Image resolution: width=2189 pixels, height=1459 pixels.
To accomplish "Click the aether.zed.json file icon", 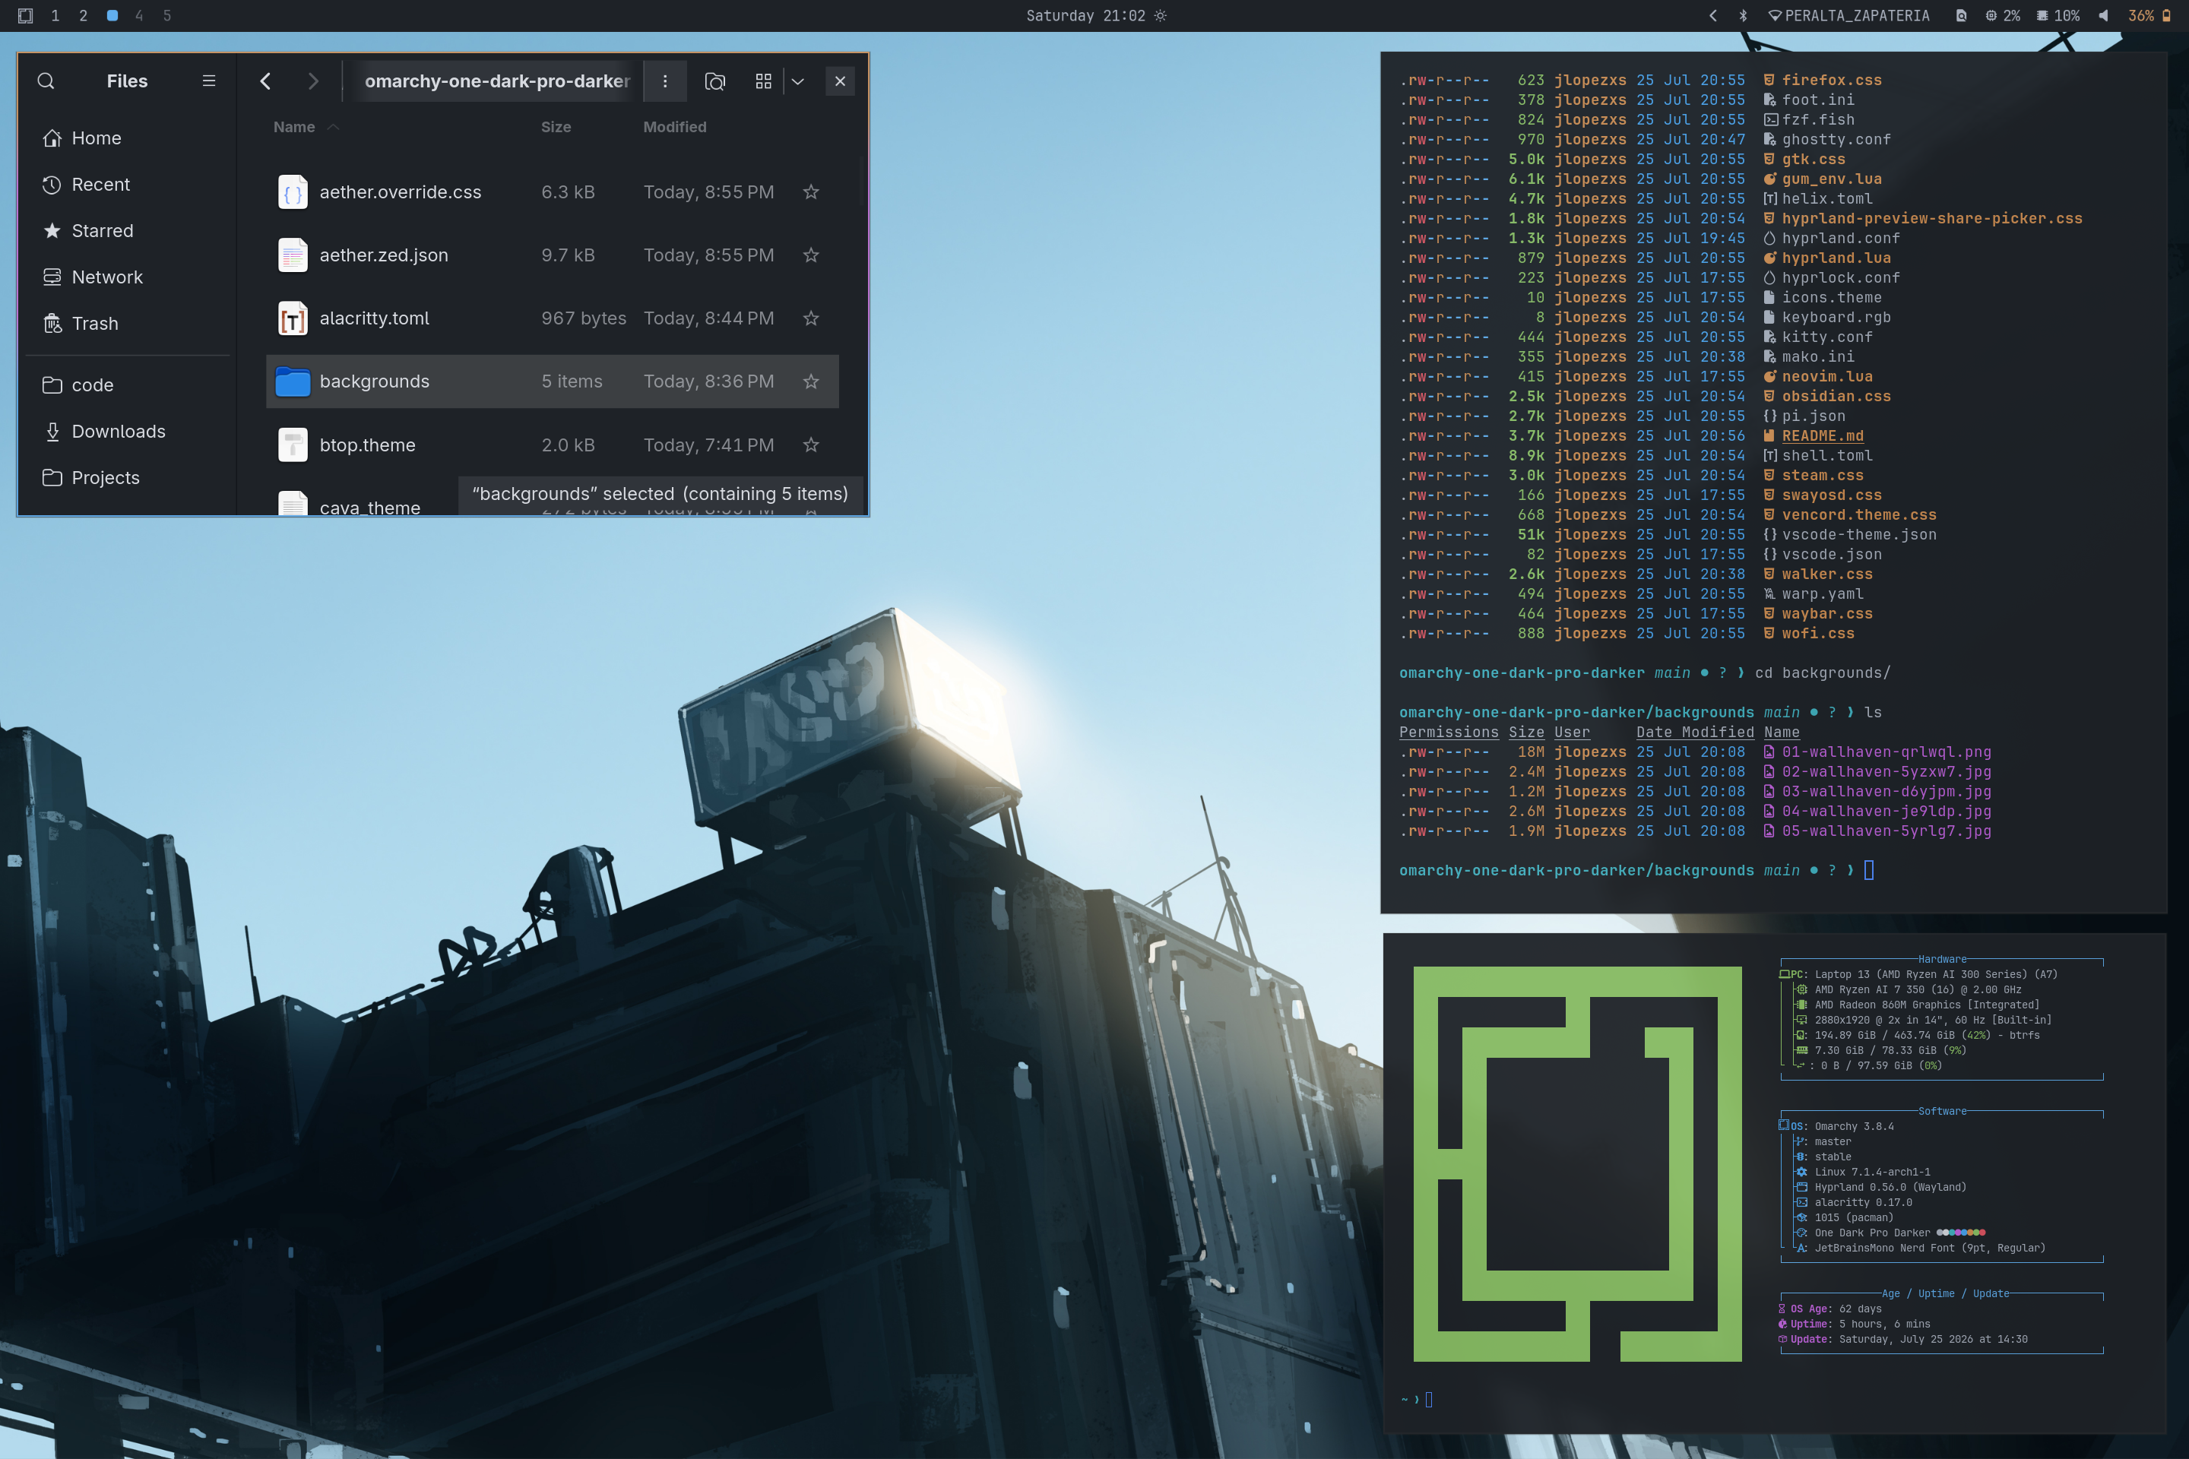I will pyautogui.click(x=292, y=255).
